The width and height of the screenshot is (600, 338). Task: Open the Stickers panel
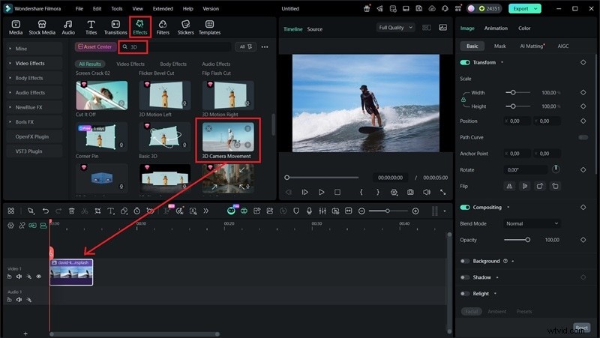[x=184, y=26]
